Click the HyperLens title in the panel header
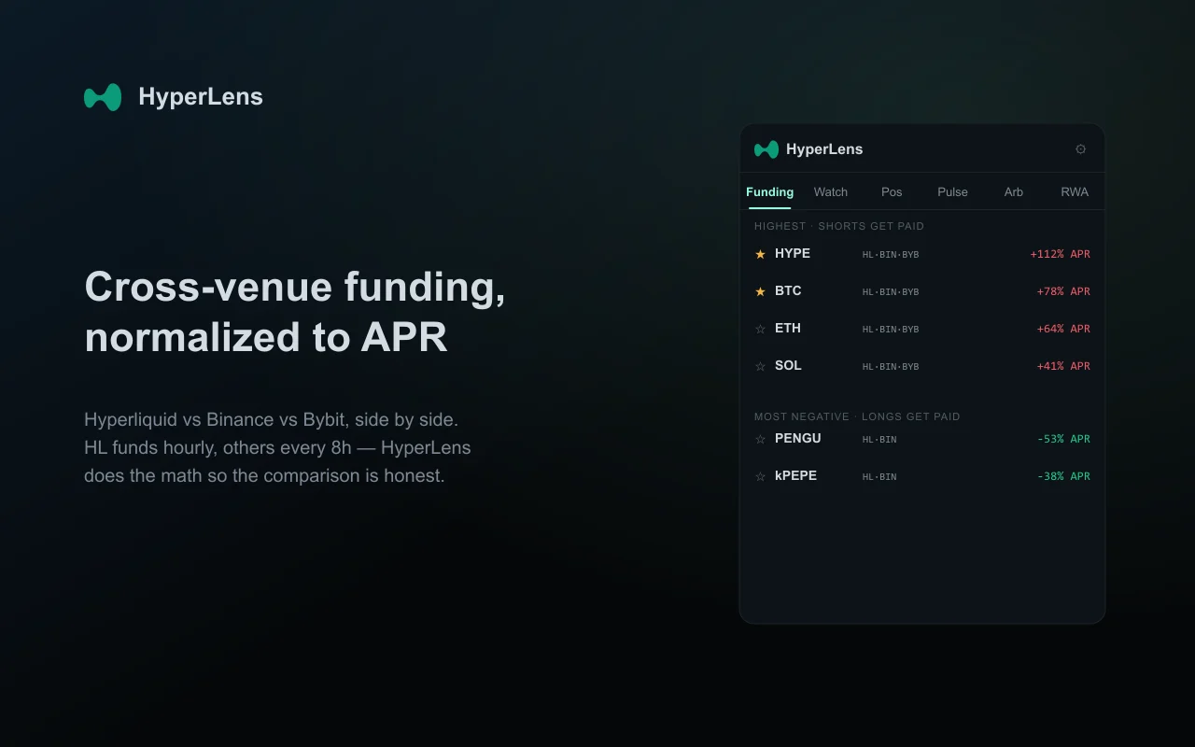1195x747 pixels. point(824,149)
